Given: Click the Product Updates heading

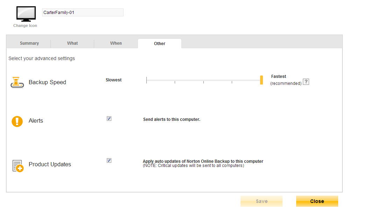Looking at the screenshot, I should pyautogui.click(x=50, y=164).
